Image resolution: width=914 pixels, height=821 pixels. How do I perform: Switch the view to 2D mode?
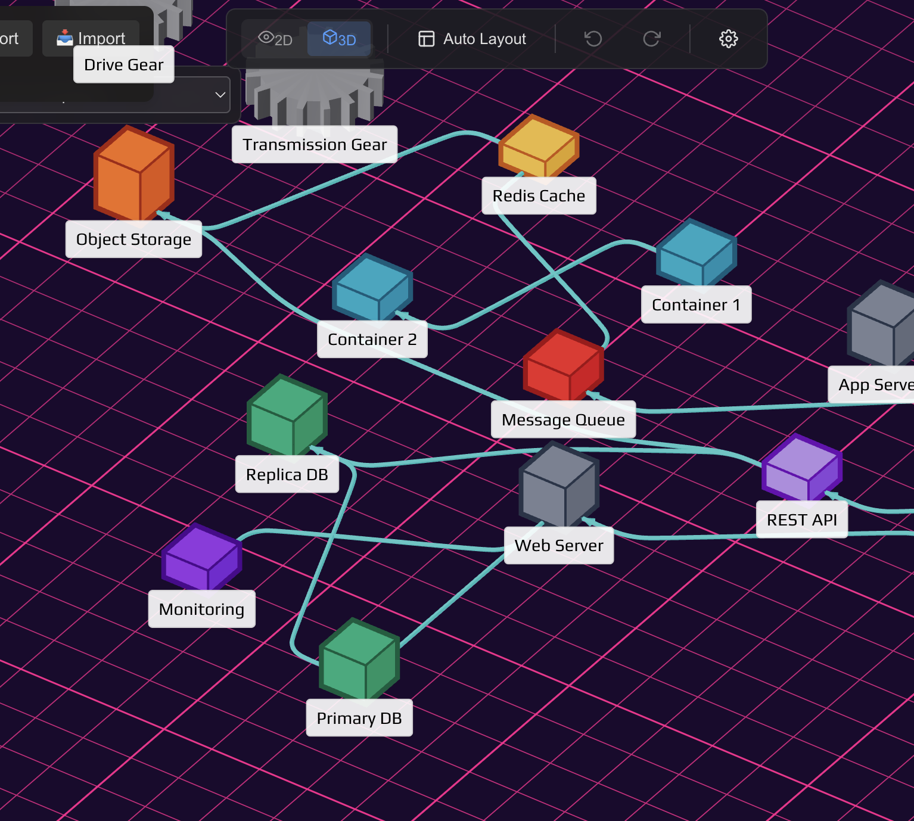click(275, 38)
